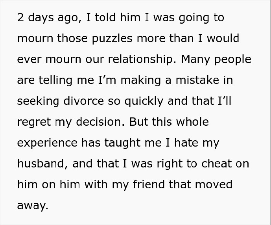Viewport: 271px width, 225px height.
Task: Click on the word "quickly"
Action: tap(143, 101)
